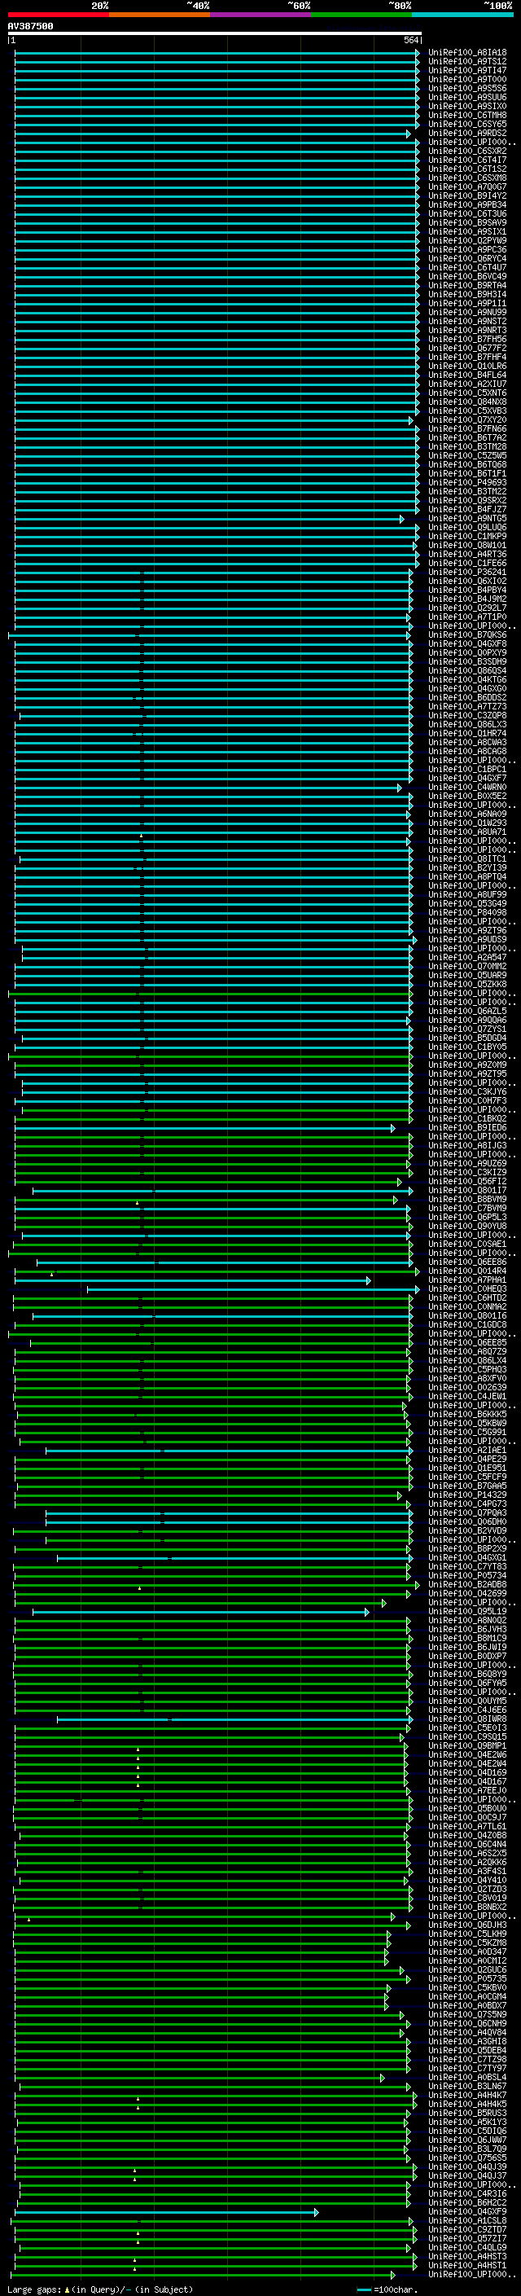Screen dimensions: 521x2296
Task: Click the =100char. scale legend
Action: tap(387, 2289)
